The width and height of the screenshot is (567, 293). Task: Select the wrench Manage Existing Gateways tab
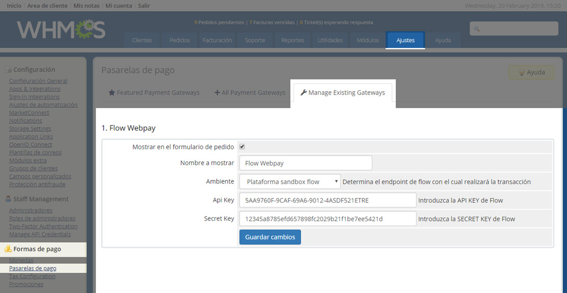tap(343, 93)
